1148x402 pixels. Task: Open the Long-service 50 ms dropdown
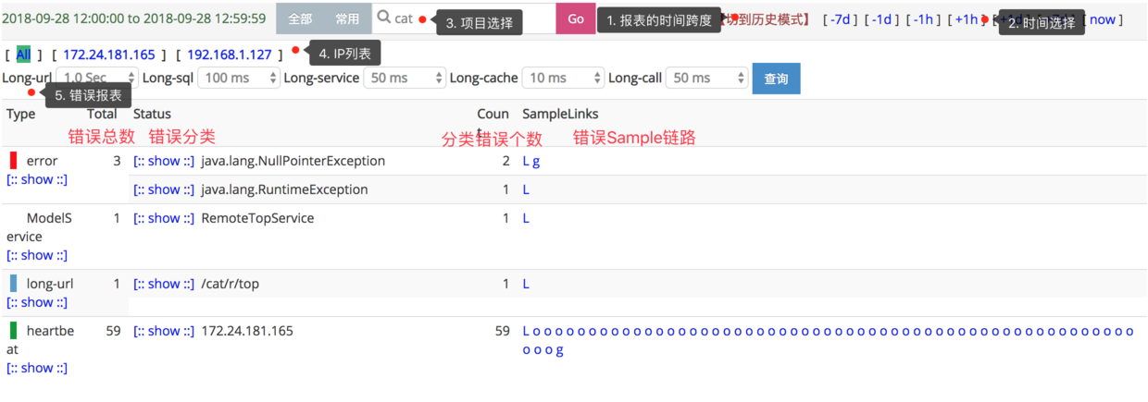click(x=405, y=79)
